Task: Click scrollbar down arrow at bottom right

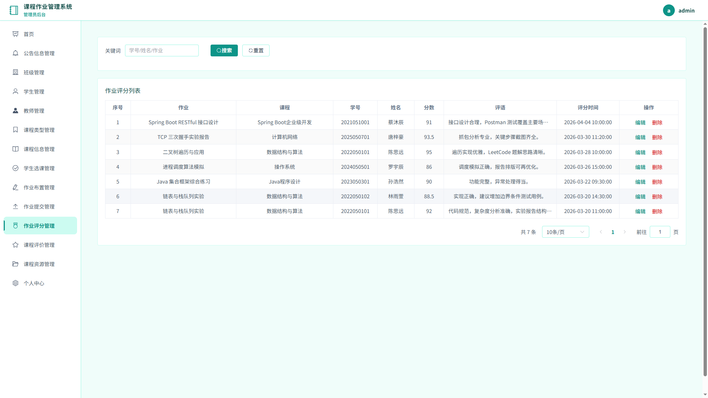Action: 705,395
